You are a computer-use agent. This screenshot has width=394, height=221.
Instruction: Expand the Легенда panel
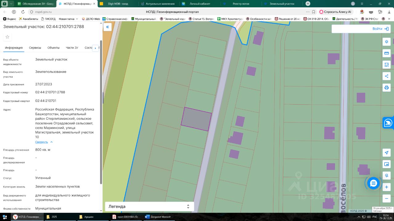click(149, 207)
